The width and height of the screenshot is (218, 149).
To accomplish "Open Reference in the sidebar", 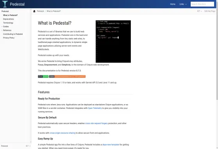I will (x=7, y=30).
